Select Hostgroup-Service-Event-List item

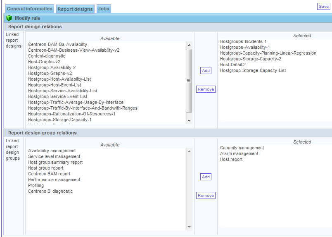pyautogui.click(x=57, y=96)
